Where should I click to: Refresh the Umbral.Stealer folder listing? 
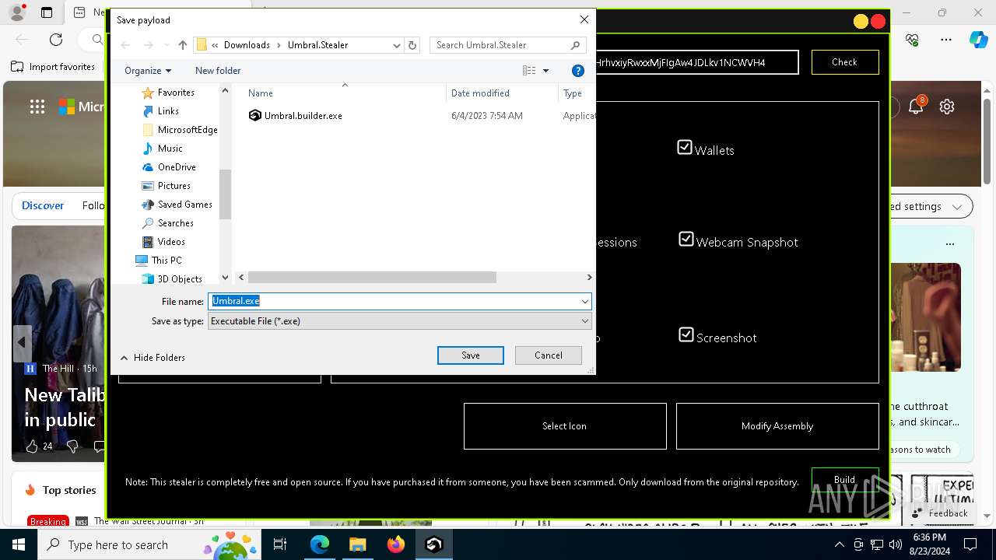(413, 45)
